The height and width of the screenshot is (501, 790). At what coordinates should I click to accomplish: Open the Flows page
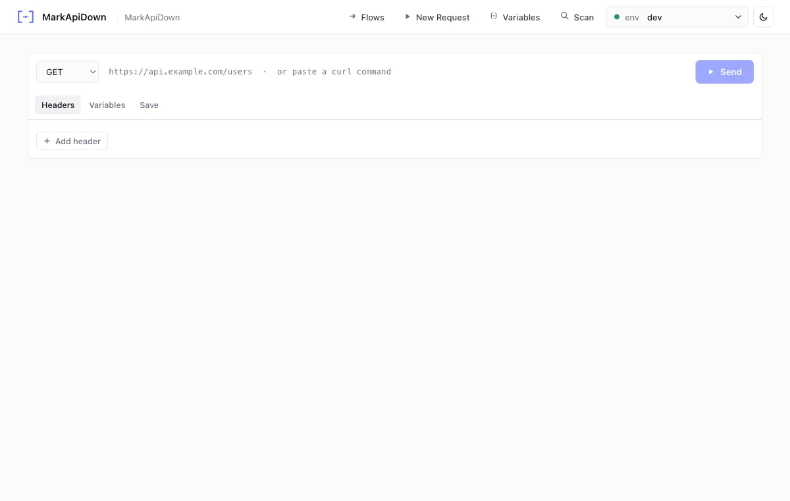367,17
